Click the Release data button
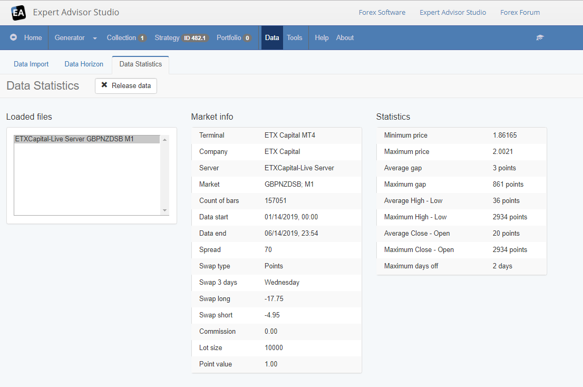The image size is (583, 387). [x=125, y=85]
